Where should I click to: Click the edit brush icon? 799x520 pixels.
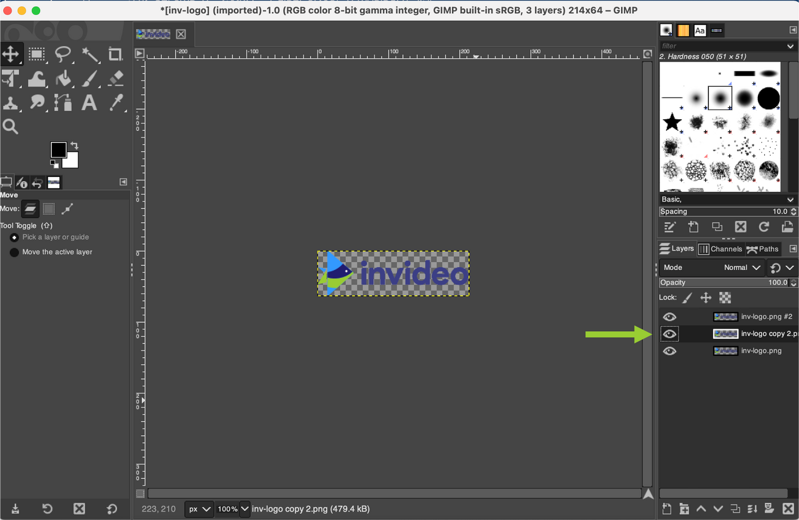670,227
